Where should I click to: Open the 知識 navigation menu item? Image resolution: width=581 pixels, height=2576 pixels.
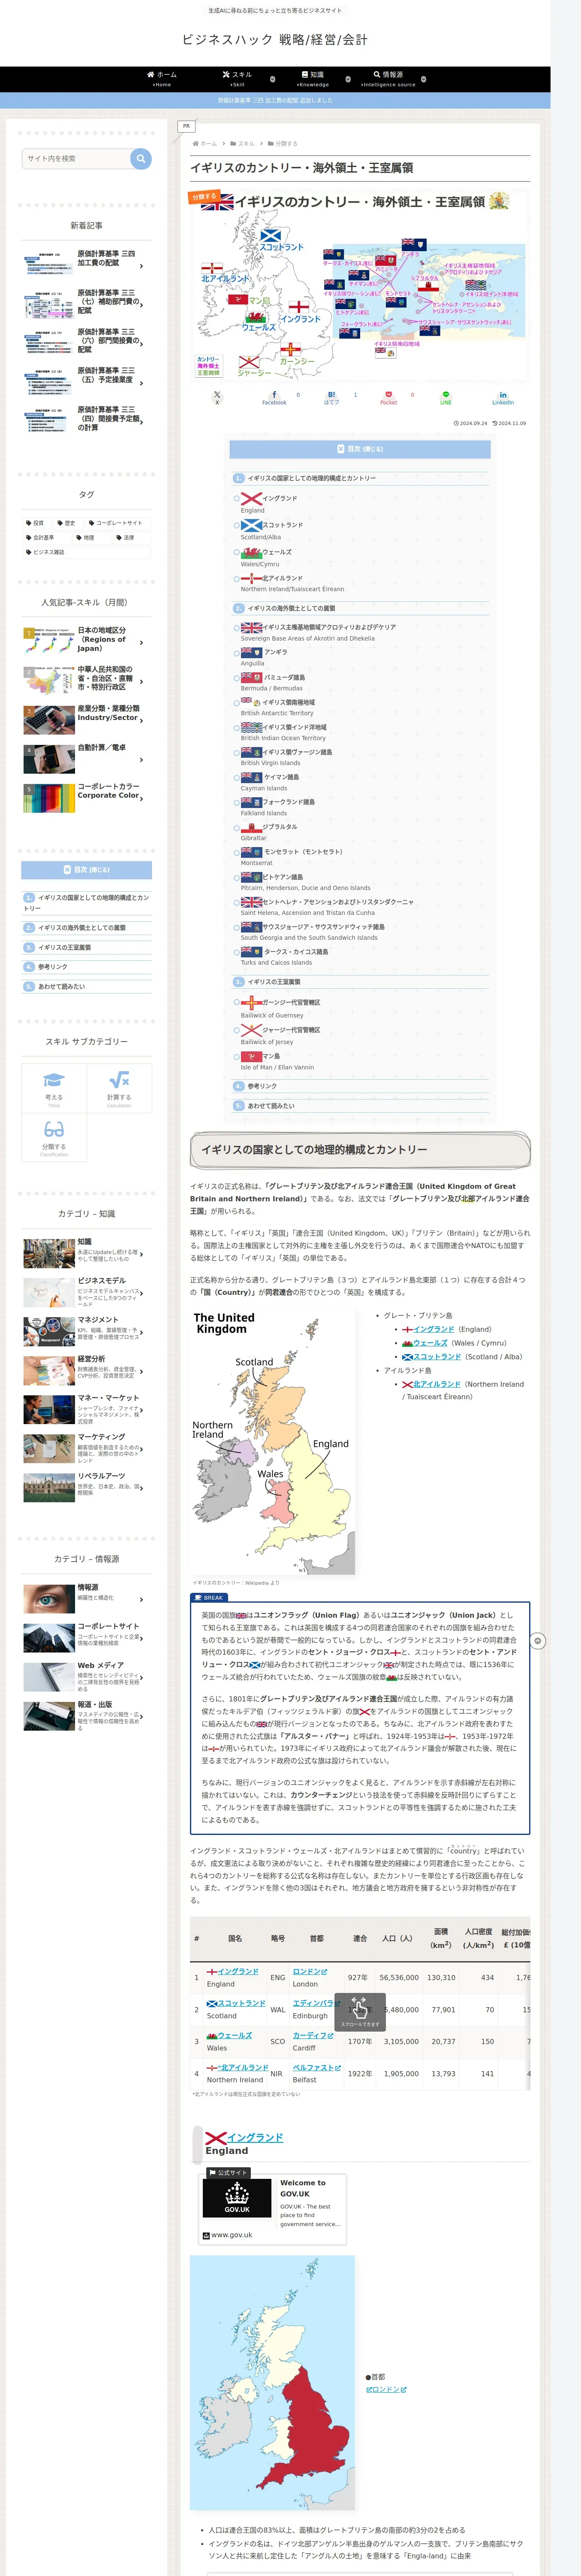[313, 79]
